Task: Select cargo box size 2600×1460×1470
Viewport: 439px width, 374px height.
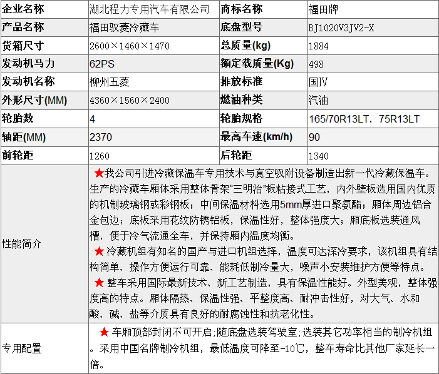Action: [130, 46]
